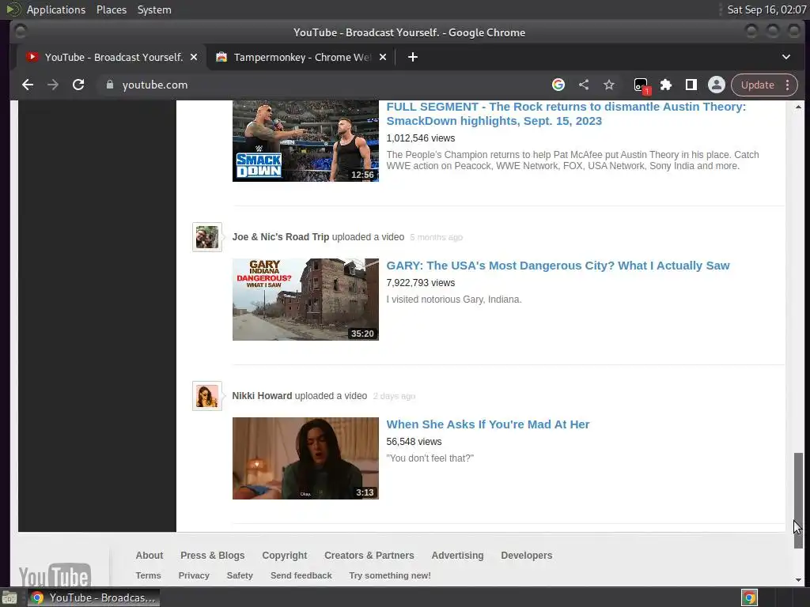Open Nikki Howard channel avatar
This screenshot has height=607, width=810.
[x=207, y=396]
